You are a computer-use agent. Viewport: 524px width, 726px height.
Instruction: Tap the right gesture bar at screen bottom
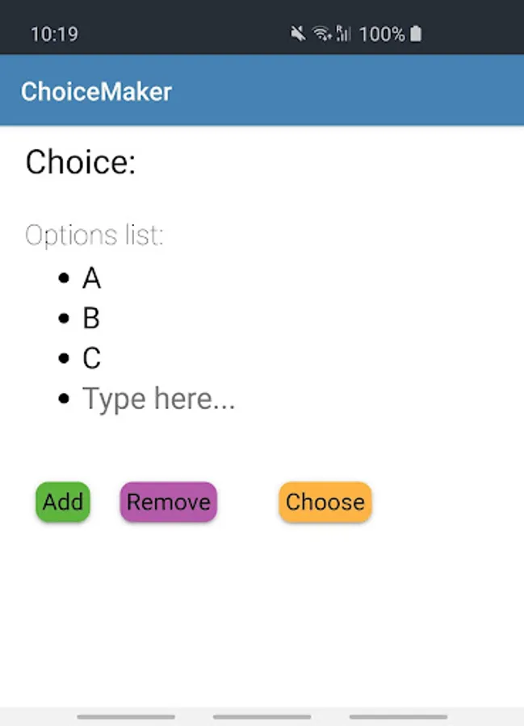[x=398, y=716]
